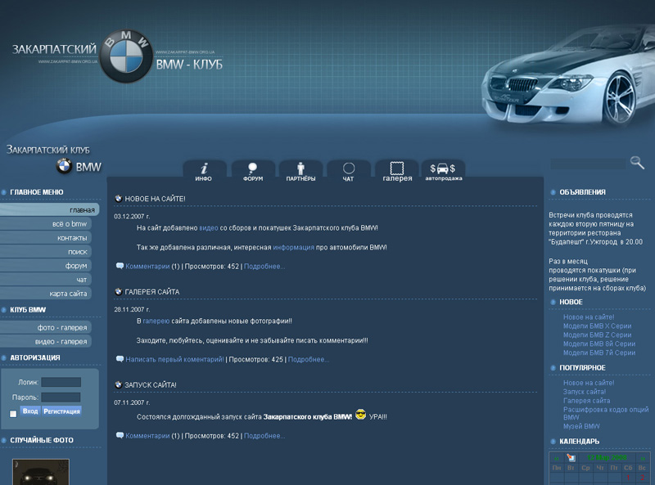Open ЧАТ using its chat icon
The width and height of the screenshot is (655, 485).
pyautogui.click(x=347, y=166)
